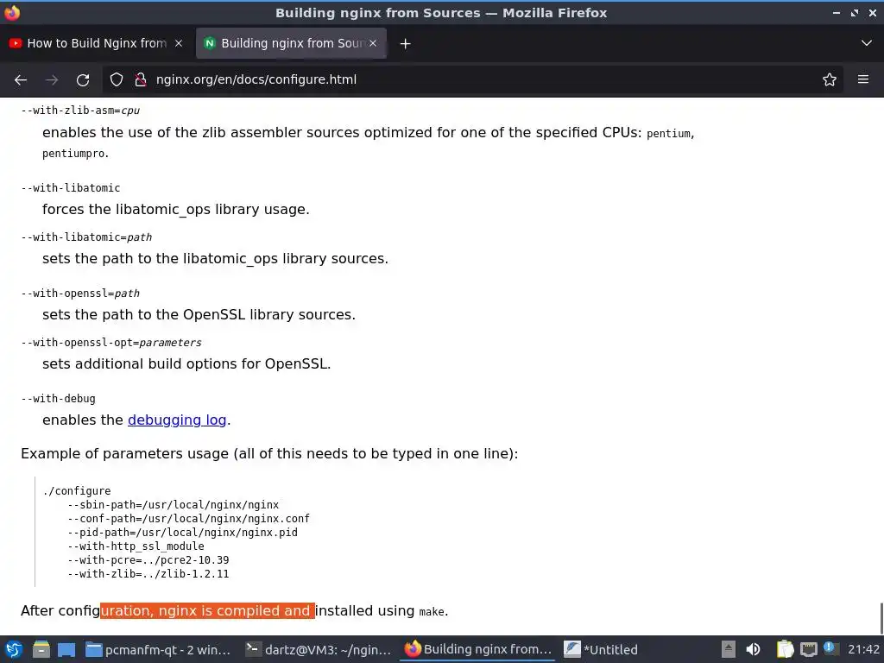
Task: Click the --with-zlib-asm=cpu option text
Action: click(80, 110)
